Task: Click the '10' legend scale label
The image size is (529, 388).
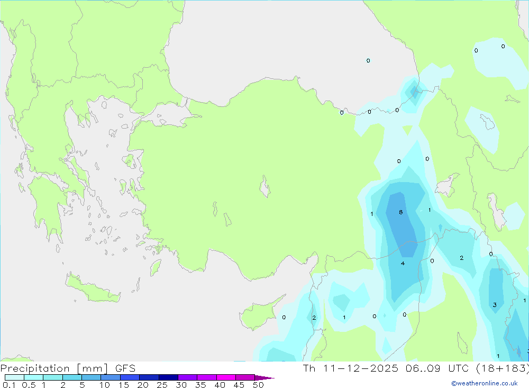Action: (x=105, y=385)
